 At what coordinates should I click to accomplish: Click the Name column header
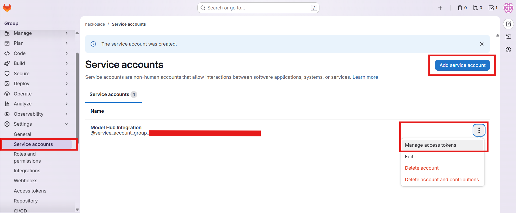pos(97,111)
